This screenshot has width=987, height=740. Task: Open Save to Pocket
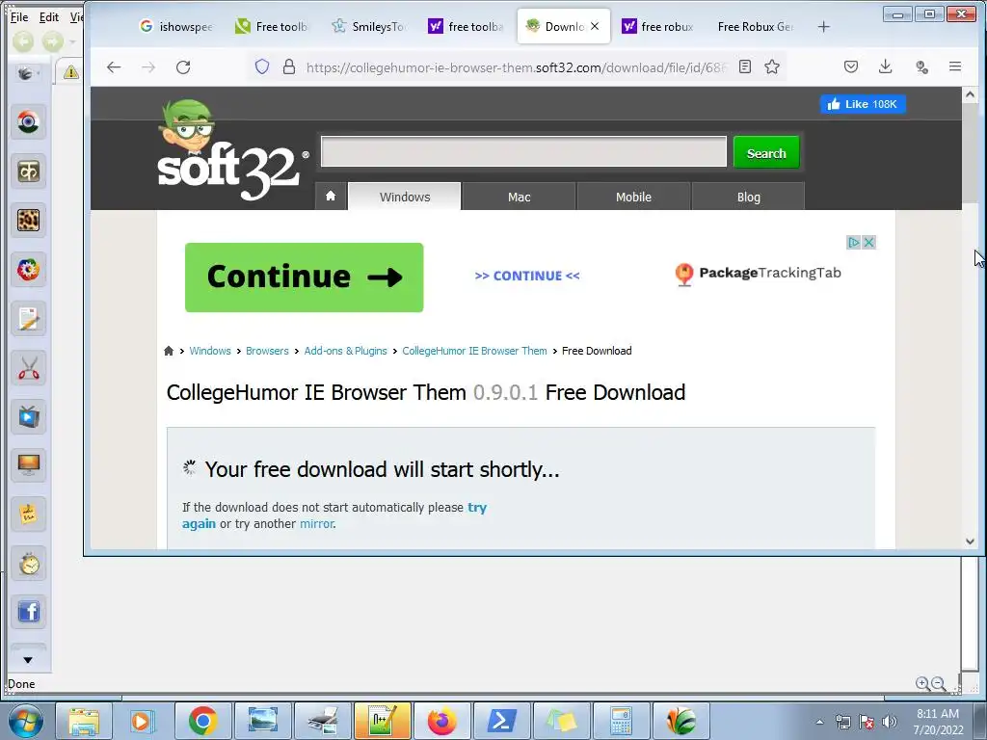[x=851, y=66]
